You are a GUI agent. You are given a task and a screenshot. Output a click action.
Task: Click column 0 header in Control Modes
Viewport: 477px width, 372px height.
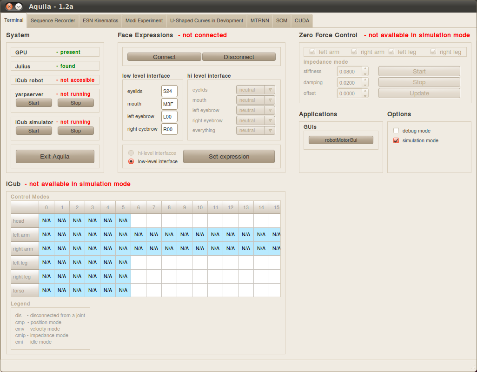pos(46,207)
